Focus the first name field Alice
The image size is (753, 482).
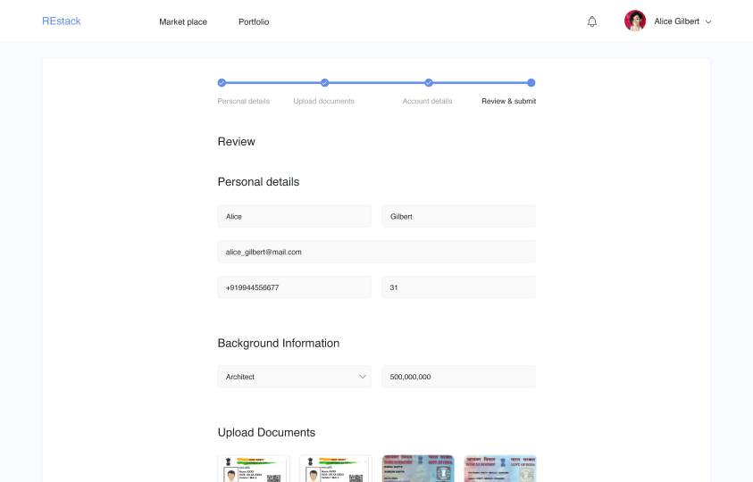295,217
